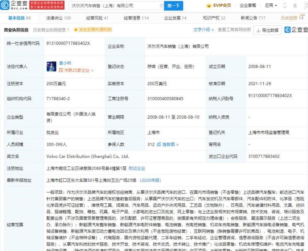The width and height of the screenshot is (308, 251).
Task: Select industry value 批发业
Action: click(53, 132)
